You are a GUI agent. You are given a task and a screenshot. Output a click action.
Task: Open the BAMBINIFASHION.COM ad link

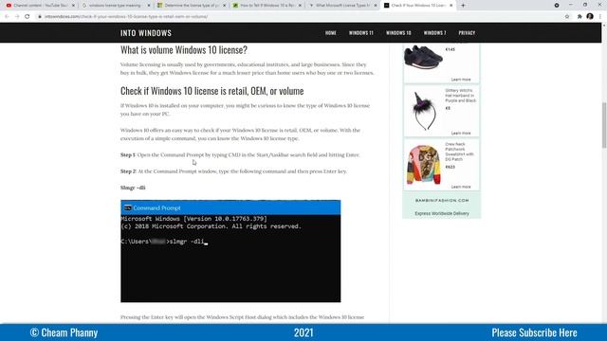point(442,200)
